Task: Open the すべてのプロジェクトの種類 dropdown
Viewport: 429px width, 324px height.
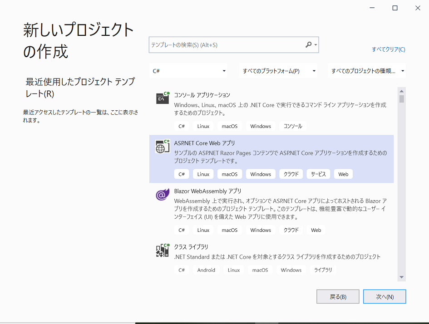Action: pos(367,71)
